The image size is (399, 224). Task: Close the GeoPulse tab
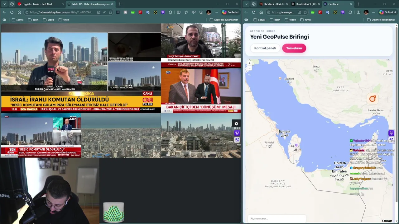coord(351,4)
